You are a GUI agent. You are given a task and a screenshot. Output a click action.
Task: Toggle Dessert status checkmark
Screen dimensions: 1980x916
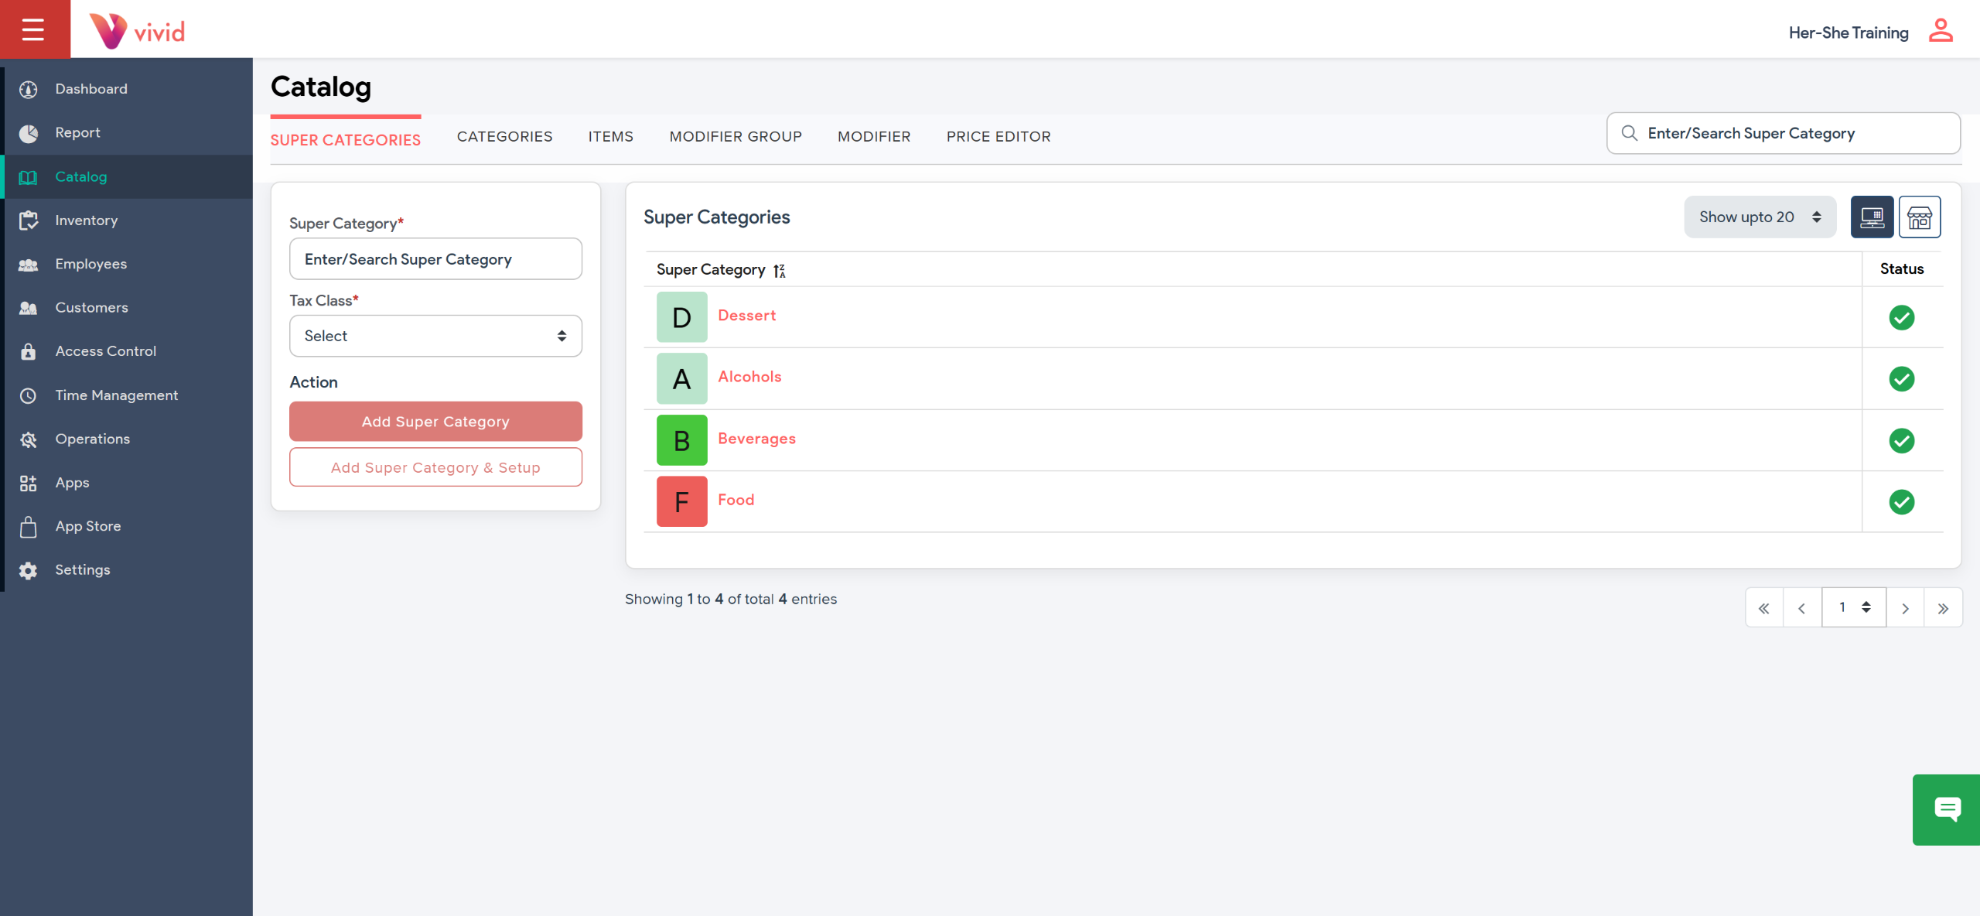[1901, 317]
